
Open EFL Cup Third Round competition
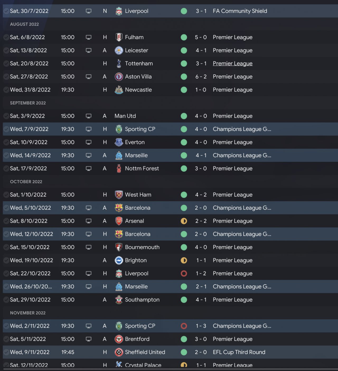[239, 352]
